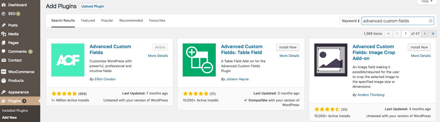The height and width of the screenshot is (122, 440).
Task: Open author Elliot Condon's link
Action: pos(105,79)
